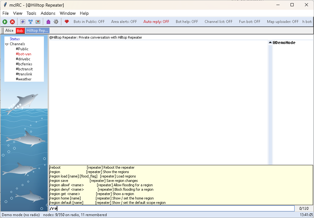
Task: Click the red disconnect X icon
Action: (13, 22)
